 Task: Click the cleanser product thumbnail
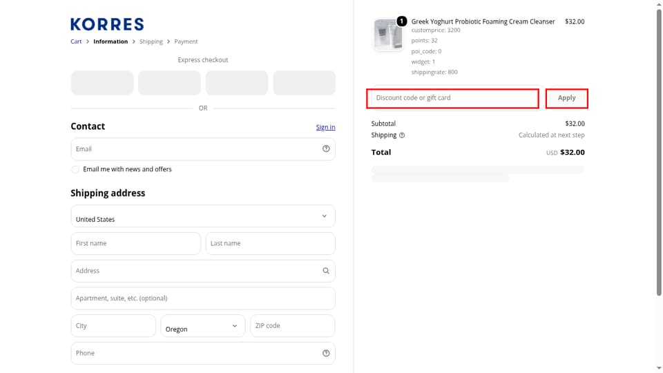coord(387,35)
